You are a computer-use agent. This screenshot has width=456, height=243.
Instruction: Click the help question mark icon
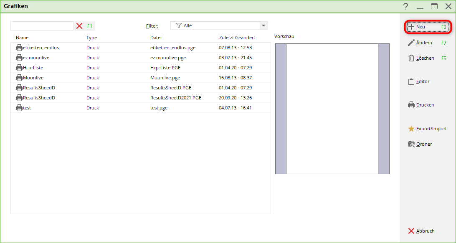405,6
